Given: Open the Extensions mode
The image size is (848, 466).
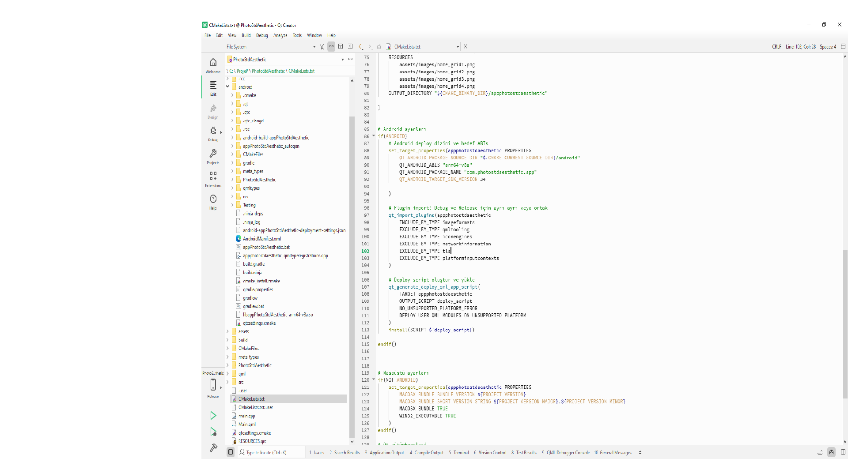Looking at the screenshot, I should pos(213,179).
